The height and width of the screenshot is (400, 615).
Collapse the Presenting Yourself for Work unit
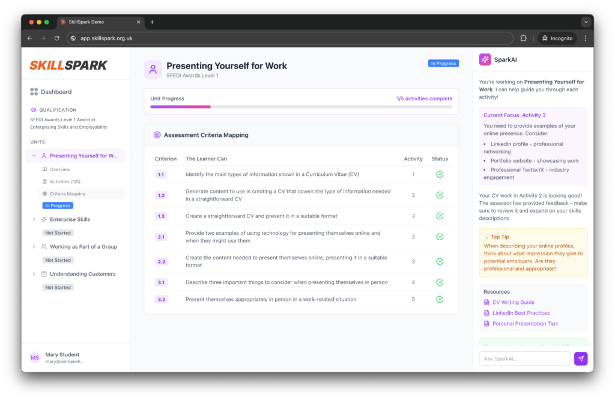click(34, 156)
